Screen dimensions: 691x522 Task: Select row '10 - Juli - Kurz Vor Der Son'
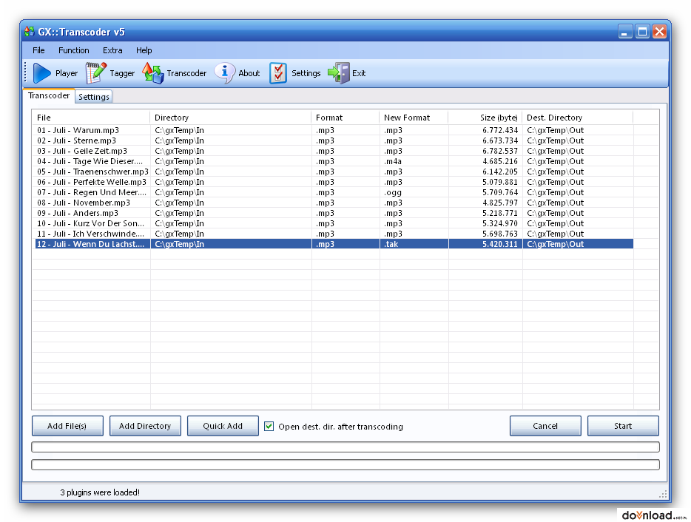click(x=334, y=223)
